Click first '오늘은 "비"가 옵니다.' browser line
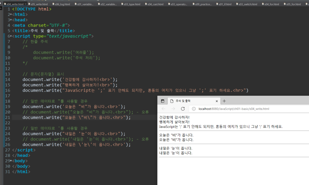The height and width of the screenshot is (185, 309). tap(176, 135)
